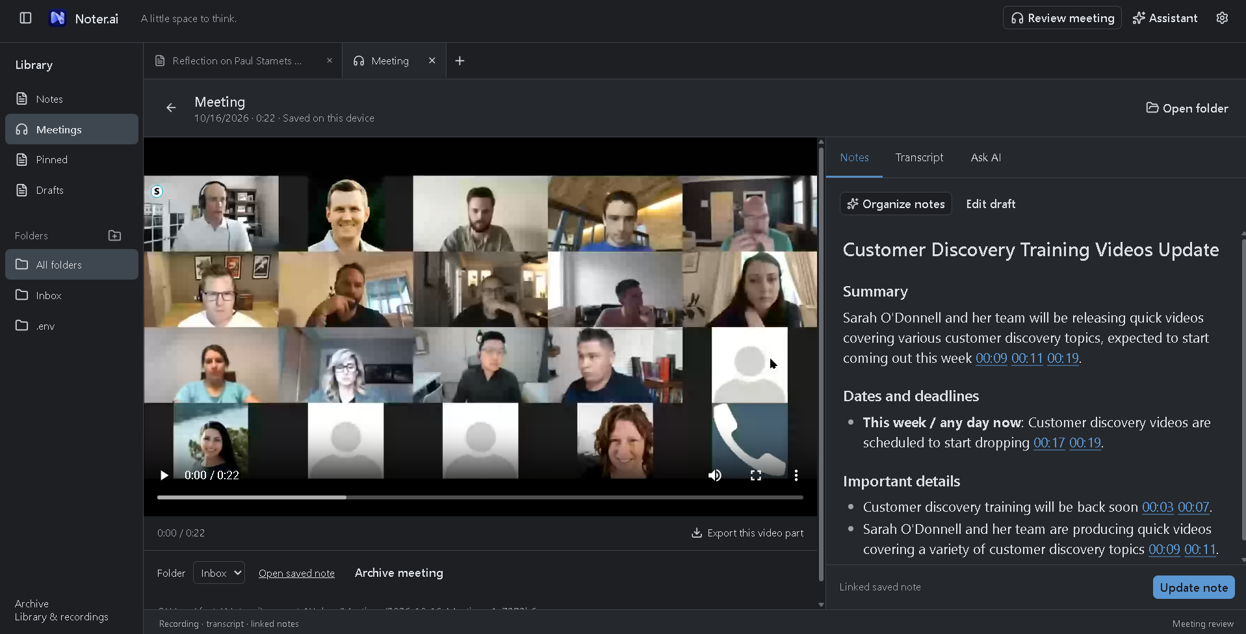The width and height of the screenshot is (1246, 634).
Task: Open the Inbox folder in the sidebar
Action: 71,295
